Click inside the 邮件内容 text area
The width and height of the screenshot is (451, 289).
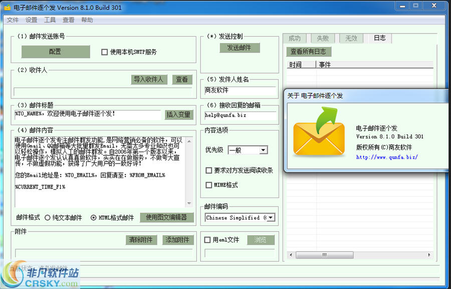click(100, 172)
